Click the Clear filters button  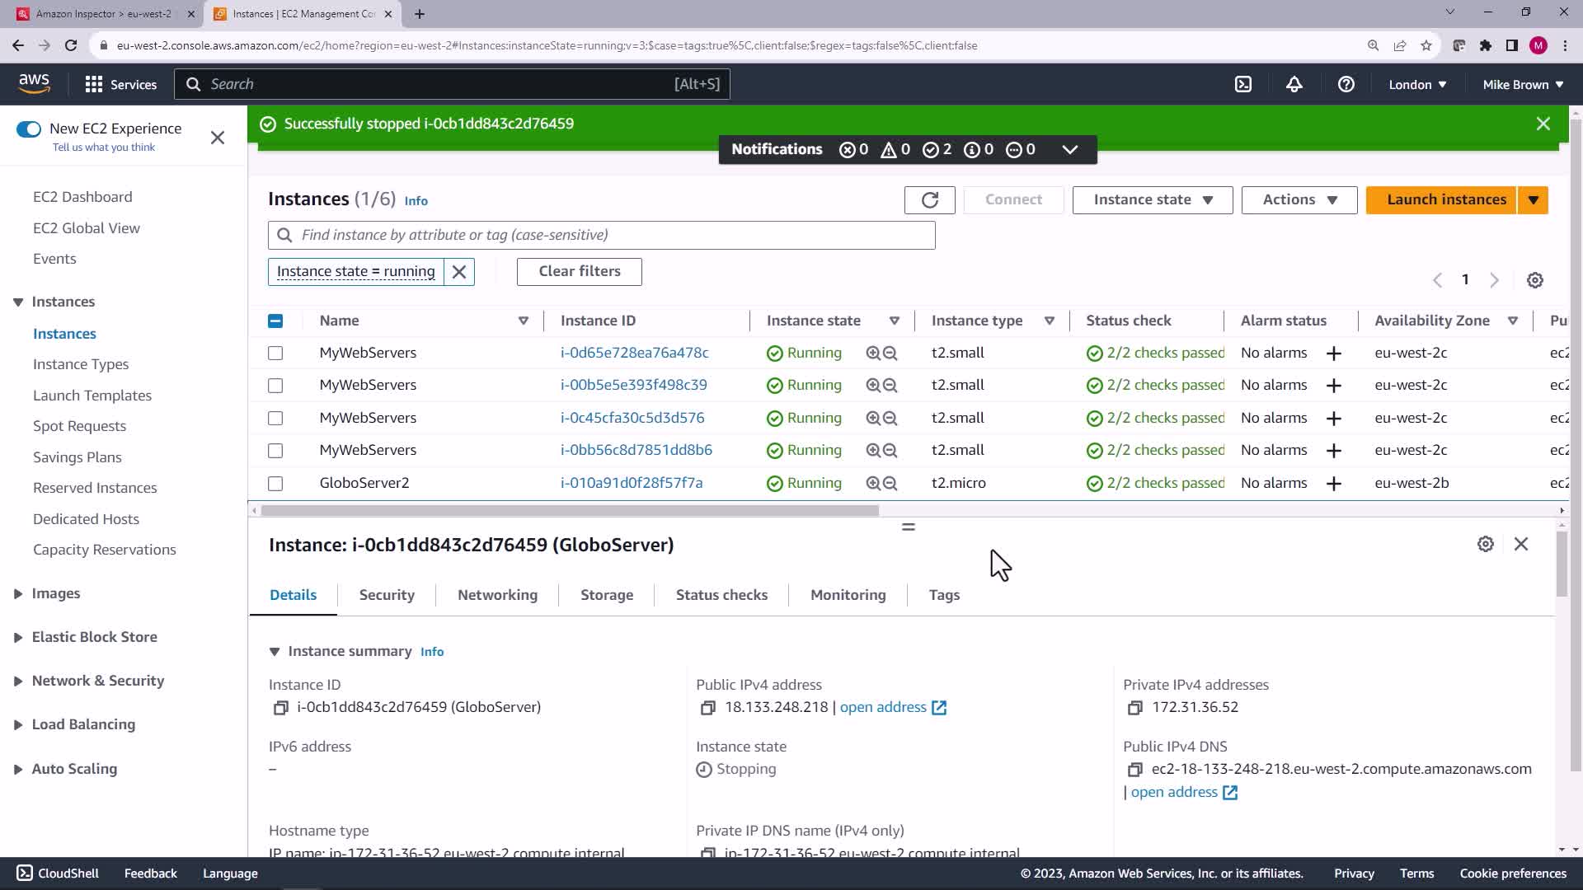(579, 271)
